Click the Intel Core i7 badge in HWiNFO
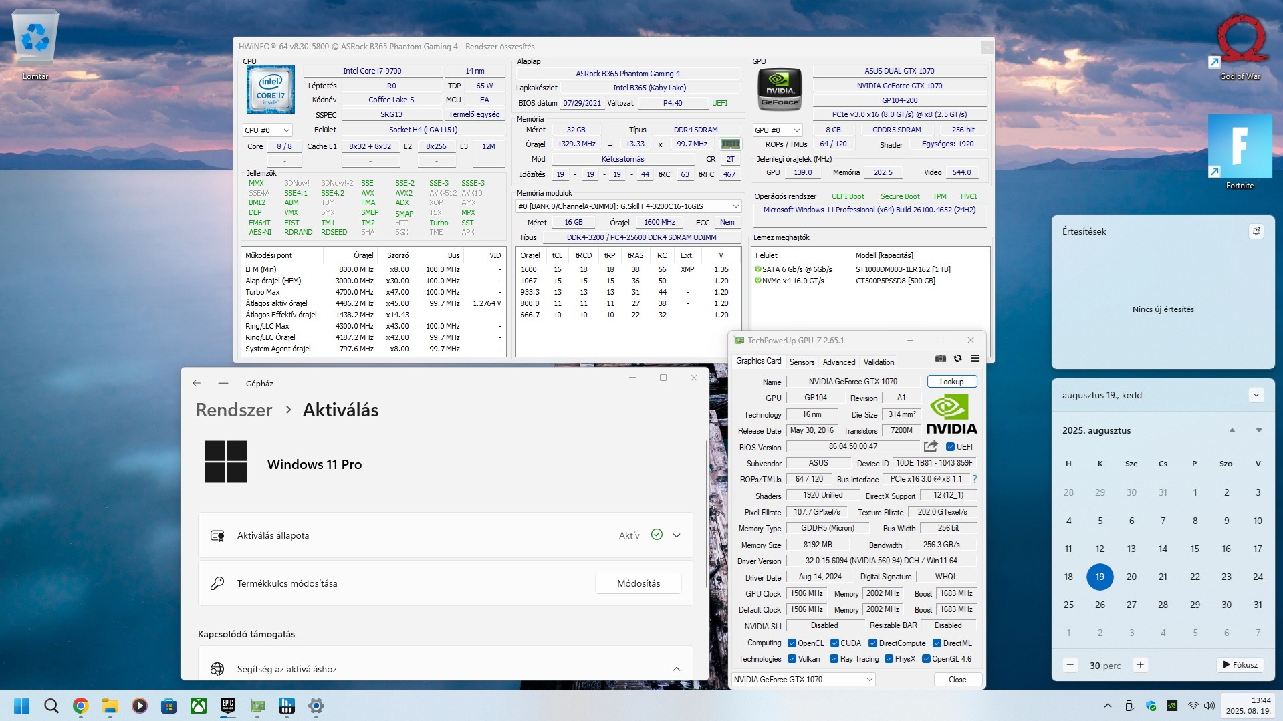Viewport: 1283px width, 721px height. [271, 90]
